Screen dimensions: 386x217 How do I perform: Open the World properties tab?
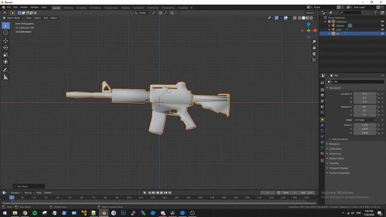coord(322,113)
